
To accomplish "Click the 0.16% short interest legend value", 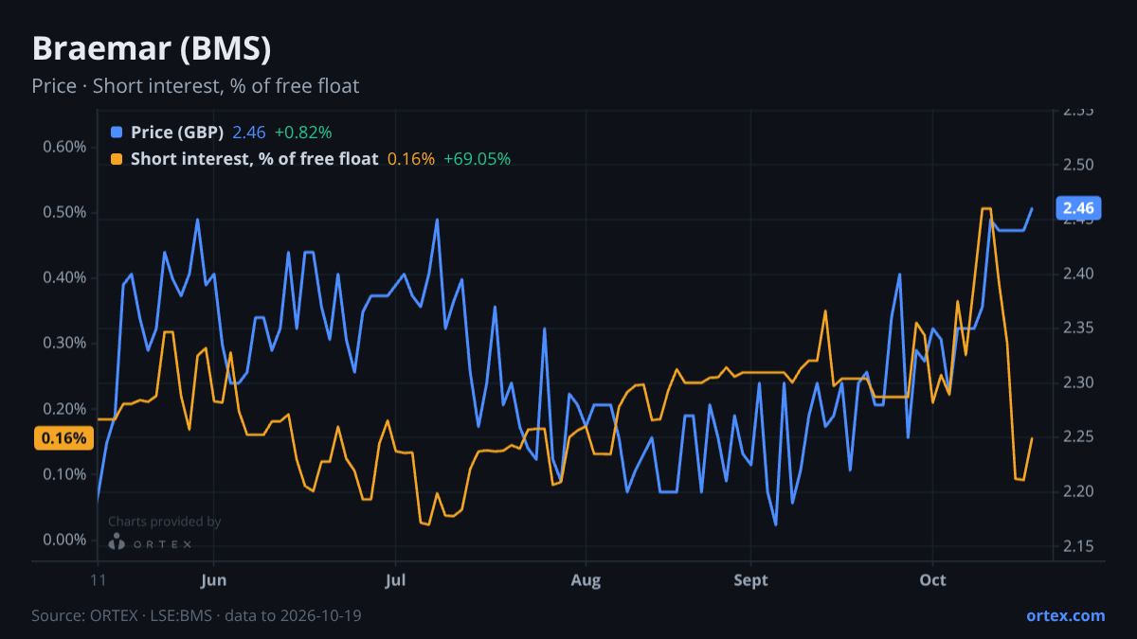I will (411, 159).
